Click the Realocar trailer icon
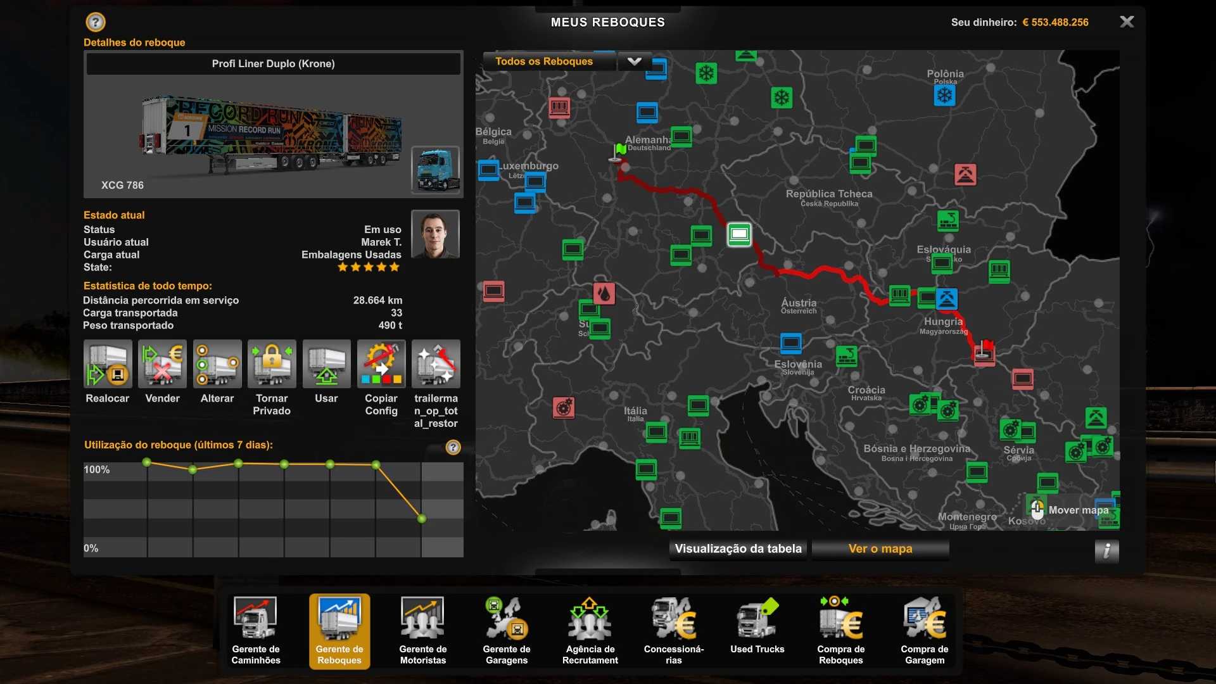Image resolution: width=1216 pixels, height=684 pixels. pyautogui.click(x=108, y=364)
